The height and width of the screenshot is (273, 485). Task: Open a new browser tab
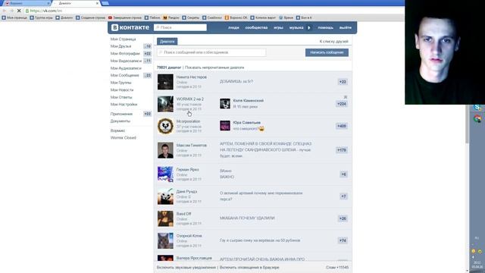click(105, 3)
